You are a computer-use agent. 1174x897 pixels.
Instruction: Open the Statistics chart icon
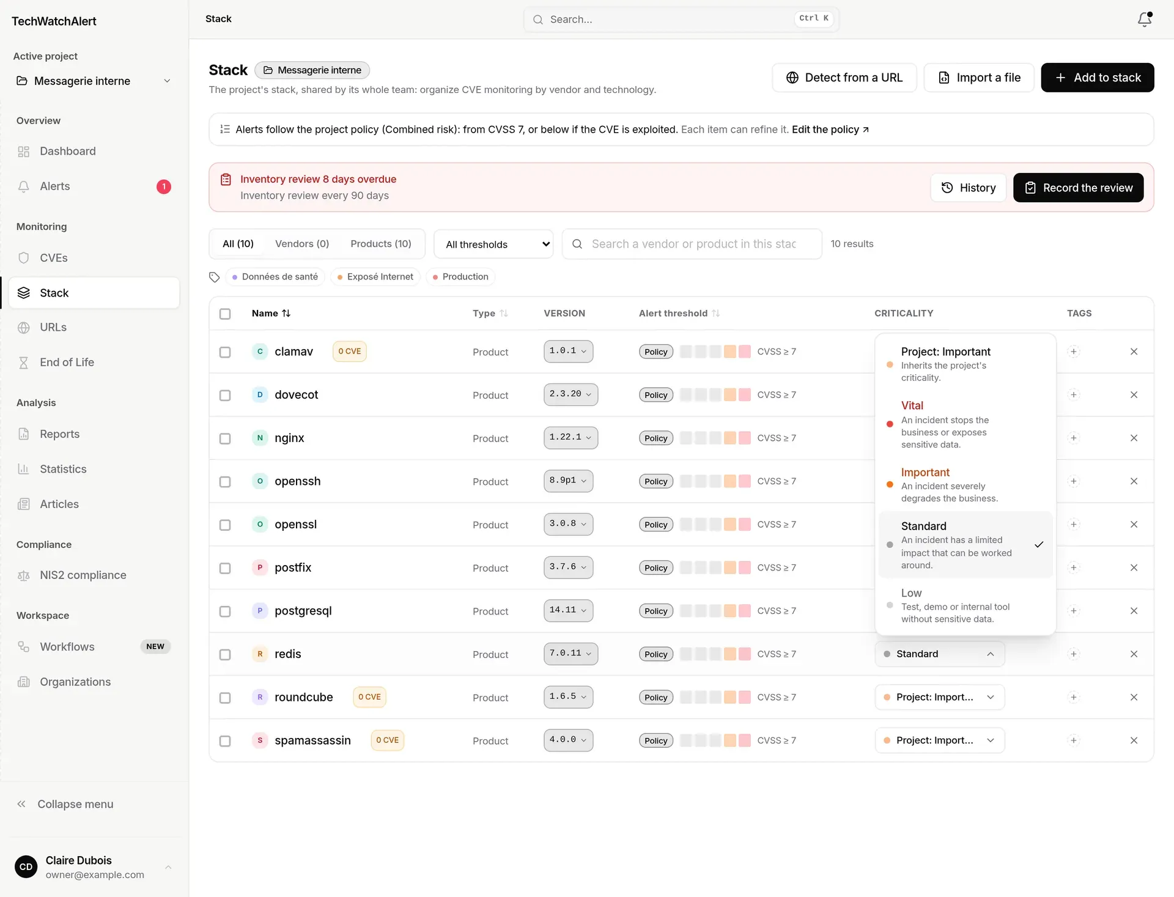click(x=24, y=469)
